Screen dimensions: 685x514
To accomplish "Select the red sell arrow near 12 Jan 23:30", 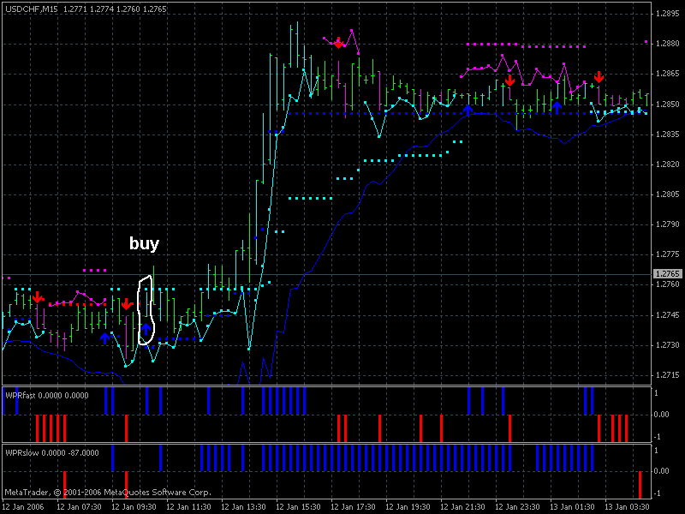I will [509, 80].
